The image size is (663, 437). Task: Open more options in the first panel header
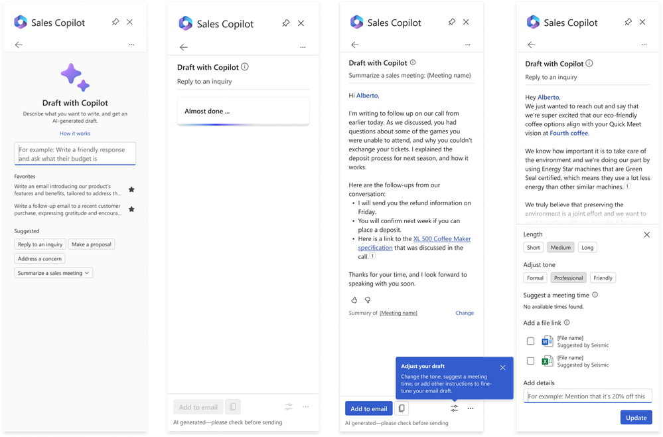tap(131, 44)
